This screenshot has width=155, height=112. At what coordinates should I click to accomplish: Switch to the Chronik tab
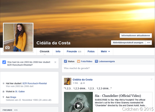coord(44,51)
